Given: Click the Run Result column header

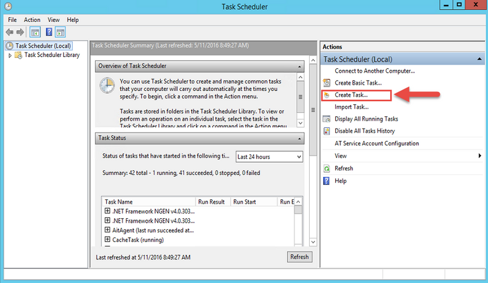Looking at the screenshot, I should point(213,202).
